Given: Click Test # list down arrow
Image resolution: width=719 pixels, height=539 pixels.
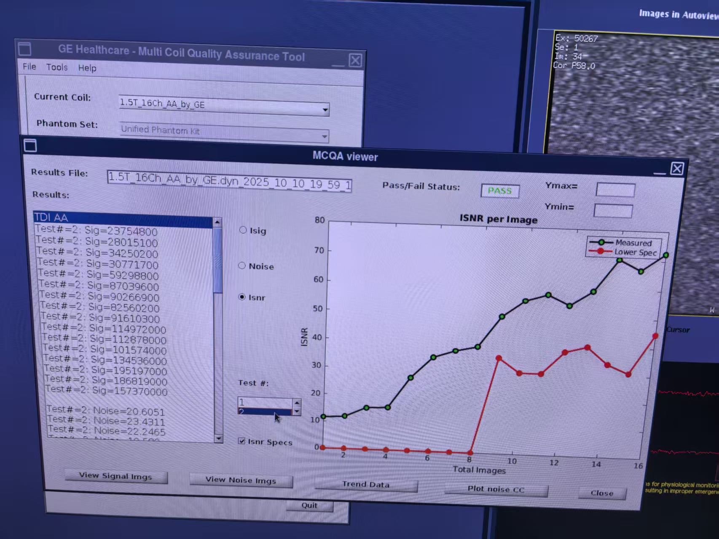Looking at the screenshot, I should 297,412.
